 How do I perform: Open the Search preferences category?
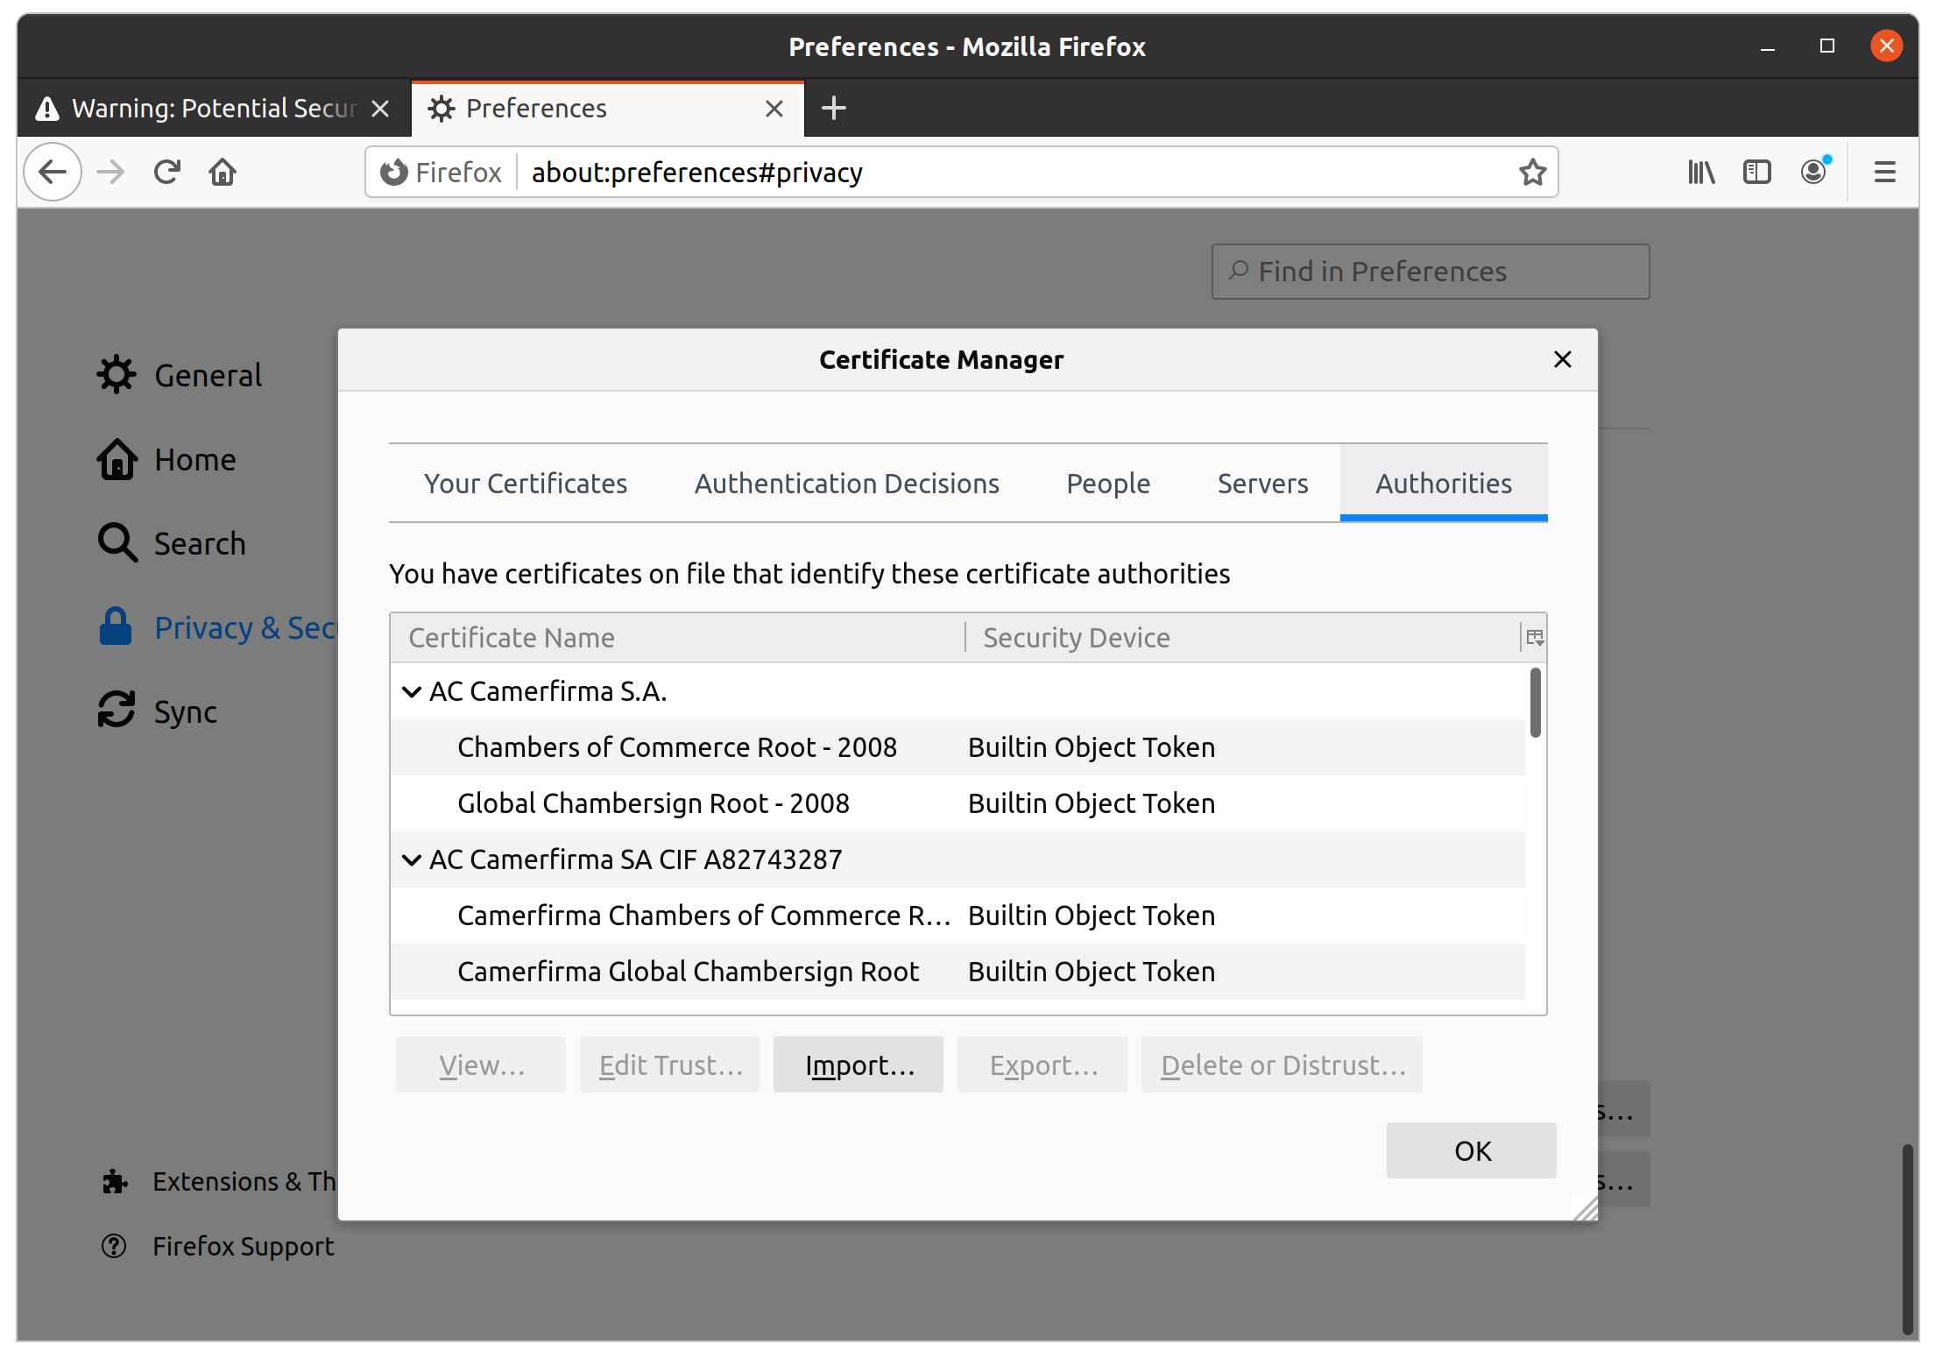pyautogui.click(x=172, y=543)
